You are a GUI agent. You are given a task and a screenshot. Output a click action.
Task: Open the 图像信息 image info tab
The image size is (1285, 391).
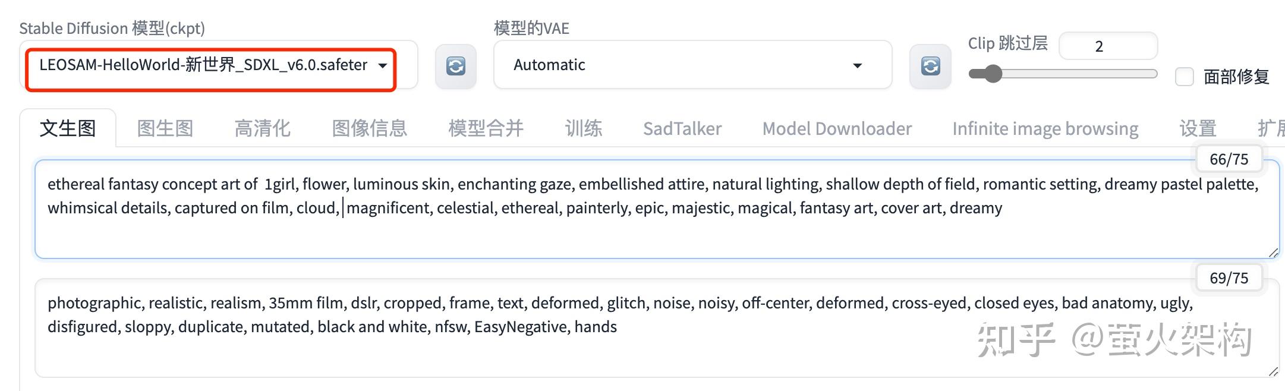click(x=370, y=128)
